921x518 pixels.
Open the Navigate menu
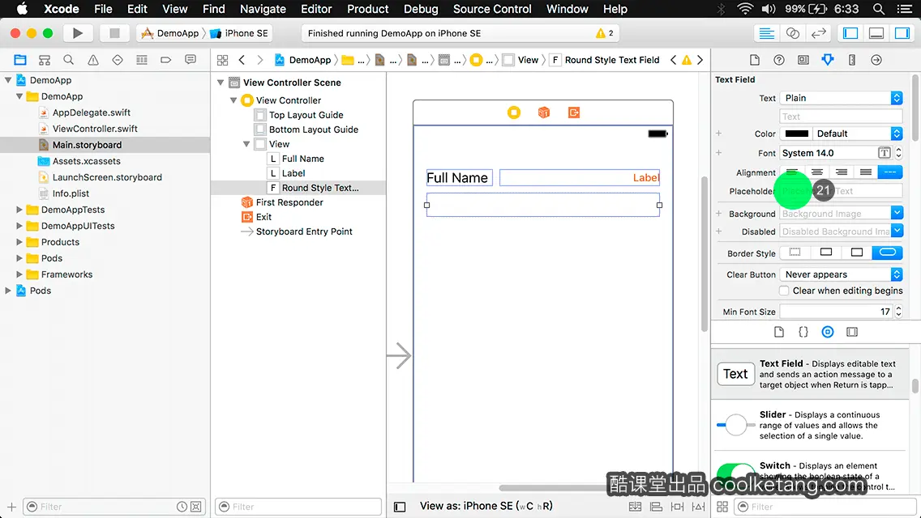(x=263, y=9)
